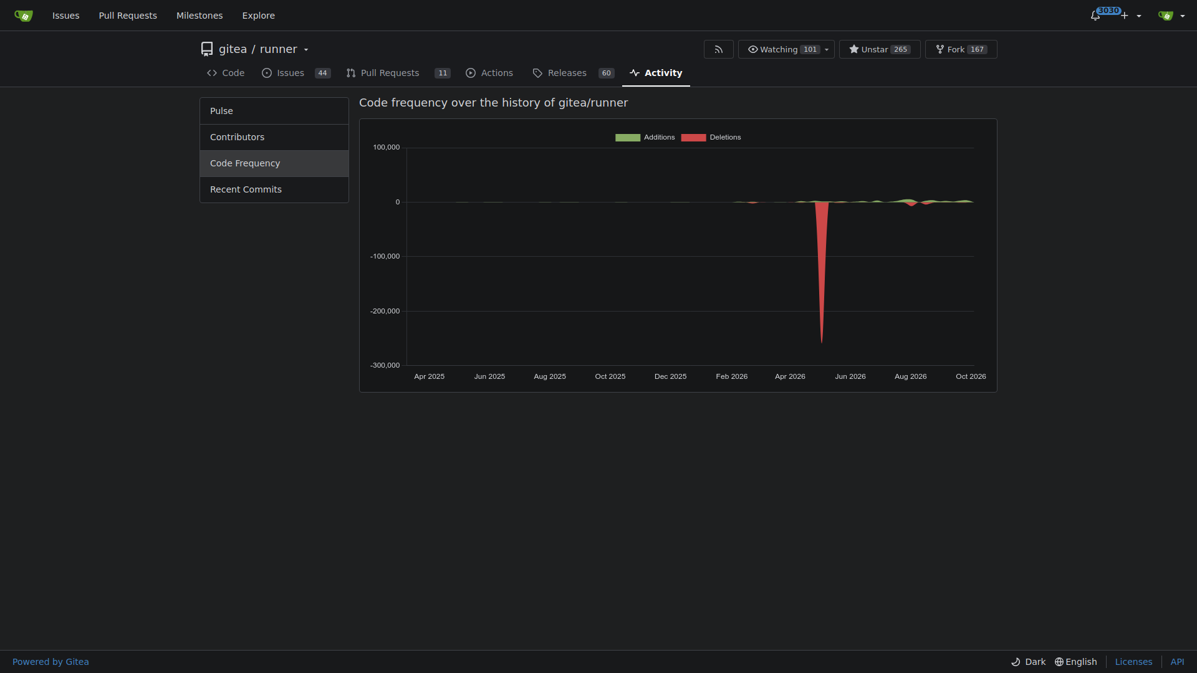Open the Actions tab
This screenshot has height=673, width=1197.
489,73
